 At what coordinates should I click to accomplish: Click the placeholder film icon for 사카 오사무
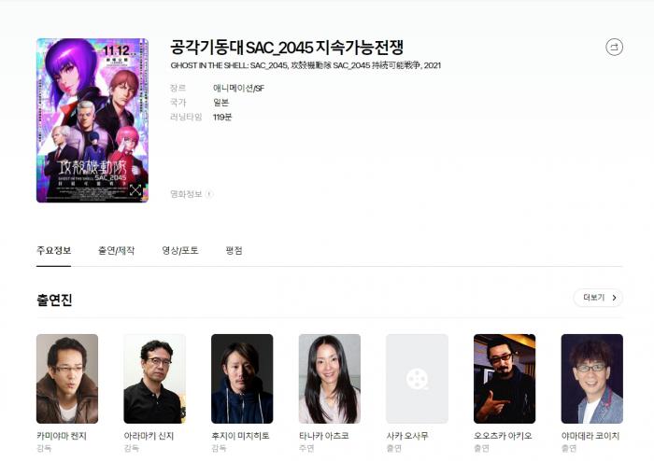click(417, 379)
